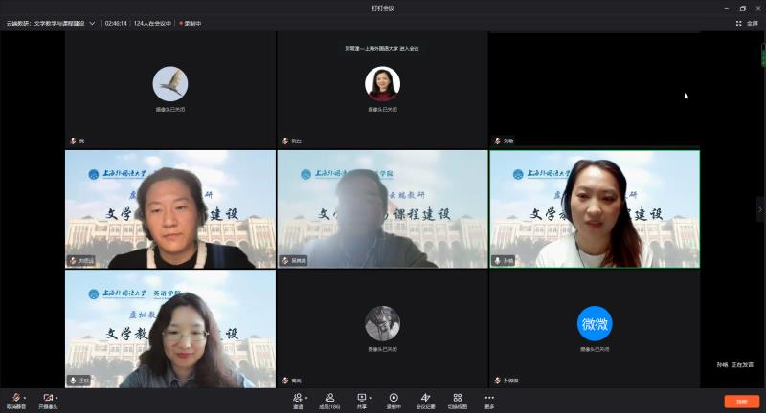The height and width of the screenshot is (413, 766).
Task: Unmute microphone with 取消静音 button
Action: tap(16, 398)
